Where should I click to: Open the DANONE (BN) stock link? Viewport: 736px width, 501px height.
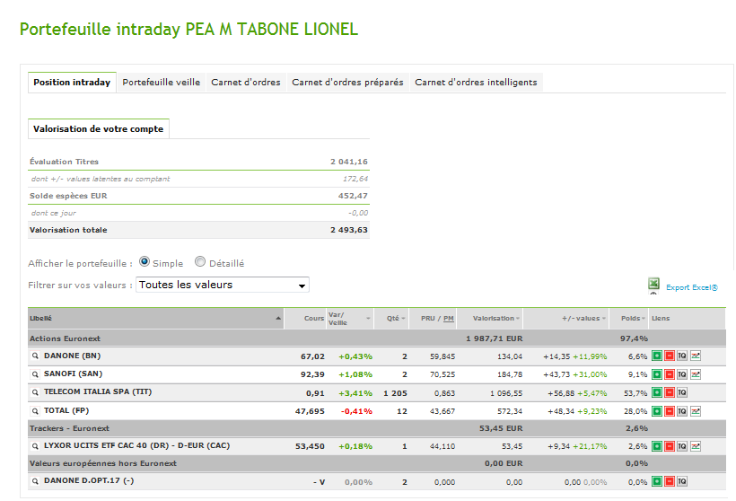pos(73,356)
